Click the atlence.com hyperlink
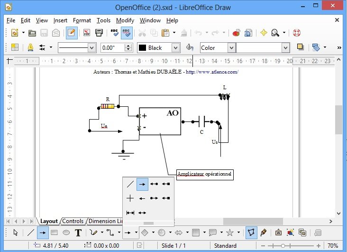Screen dimensions: 347x252 [x=212, y=72]
